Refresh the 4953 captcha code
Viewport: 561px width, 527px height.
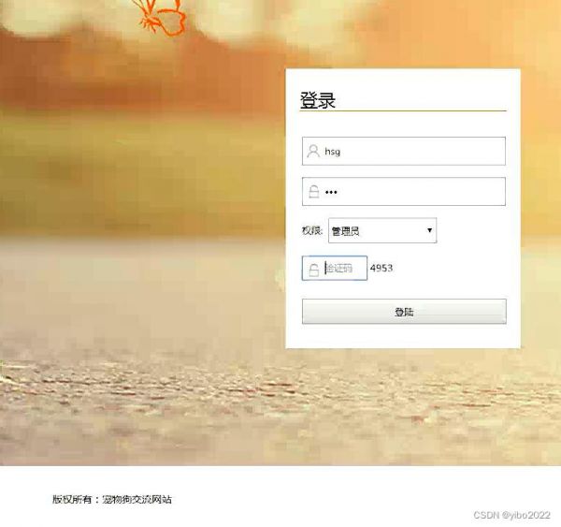click(x=381, y=268)
